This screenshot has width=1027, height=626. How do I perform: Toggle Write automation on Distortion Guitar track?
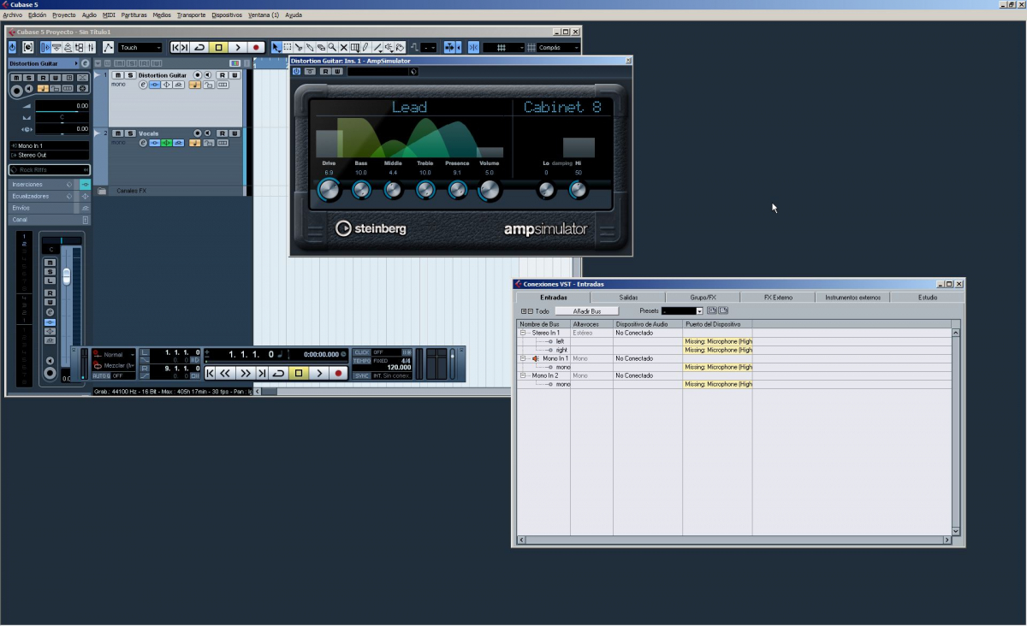pyautogui.click(x=234, y=75)
